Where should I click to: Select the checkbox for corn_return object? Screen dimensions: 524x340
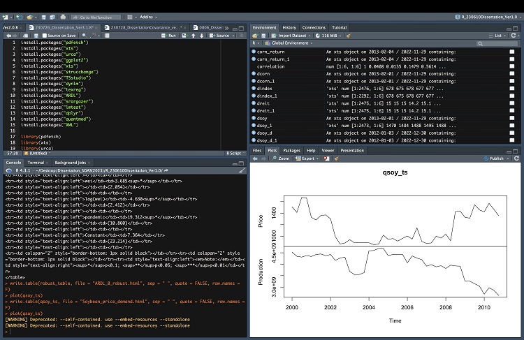[x=512, y=51]
